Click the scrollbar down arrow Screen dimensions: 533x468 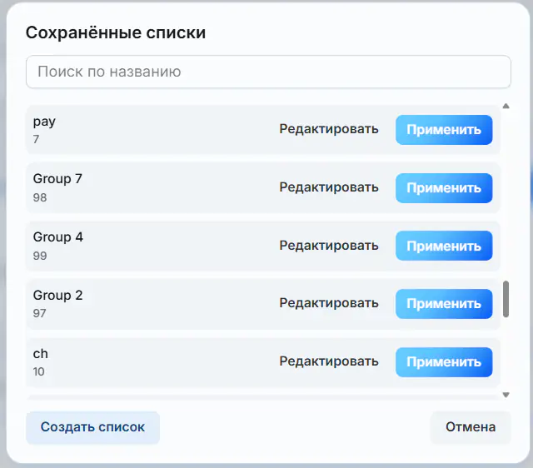506,395
